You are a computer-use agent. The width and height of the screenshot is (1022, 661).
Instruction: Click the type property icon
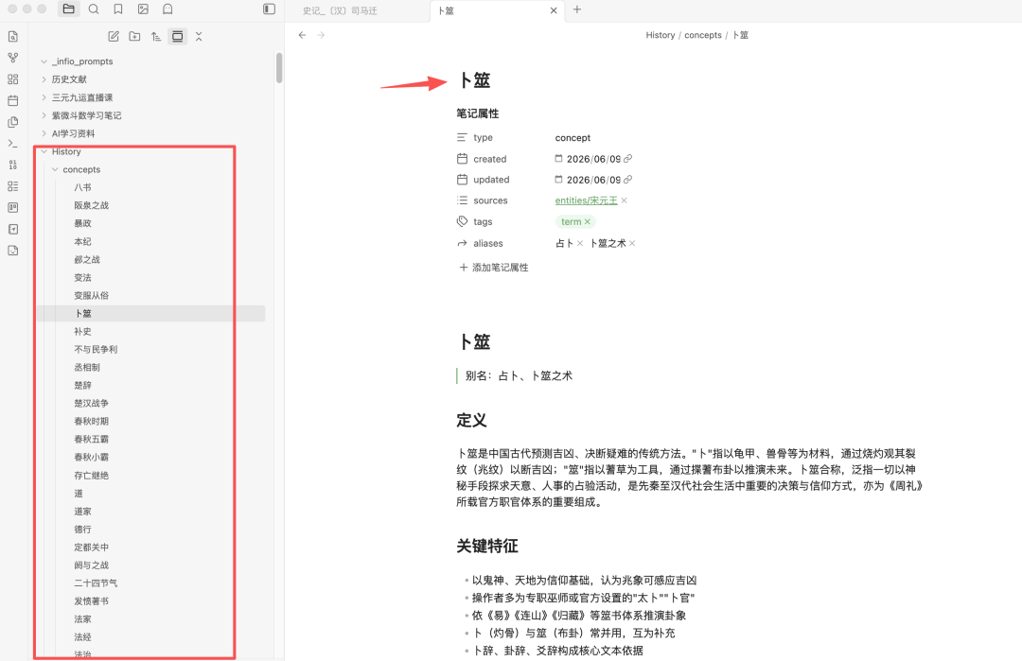pos(462,137)
